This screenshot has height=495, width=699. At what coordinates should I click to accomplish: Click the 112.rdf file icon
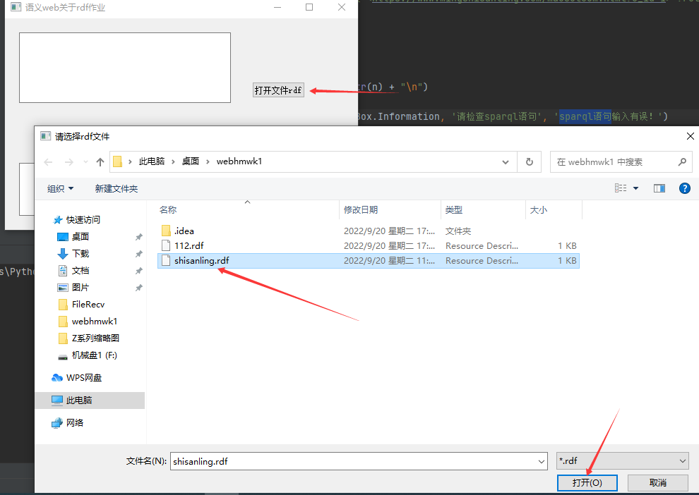(166, 245)
